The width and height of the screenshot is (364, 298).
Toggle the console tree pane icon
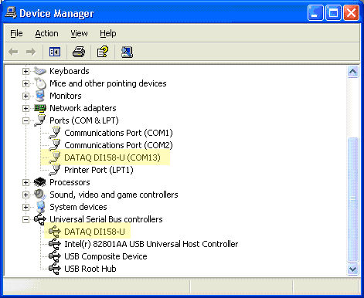tap(55, 52)
